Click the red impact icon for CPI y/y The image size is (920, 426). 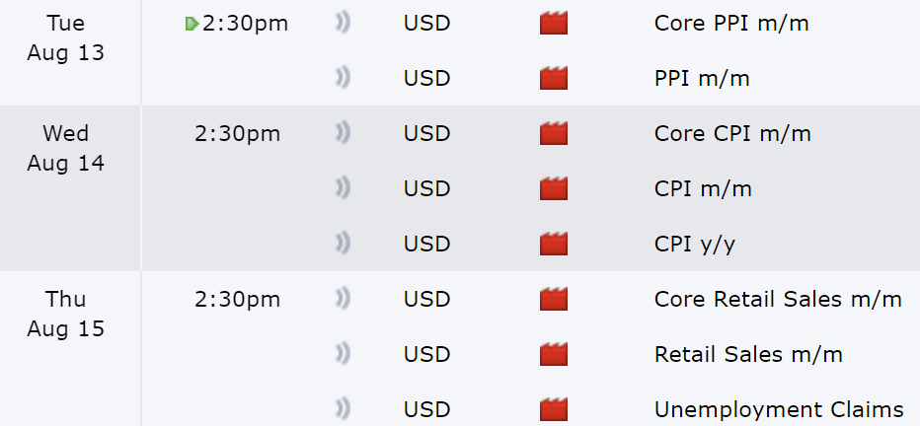[x=554, y=244]
